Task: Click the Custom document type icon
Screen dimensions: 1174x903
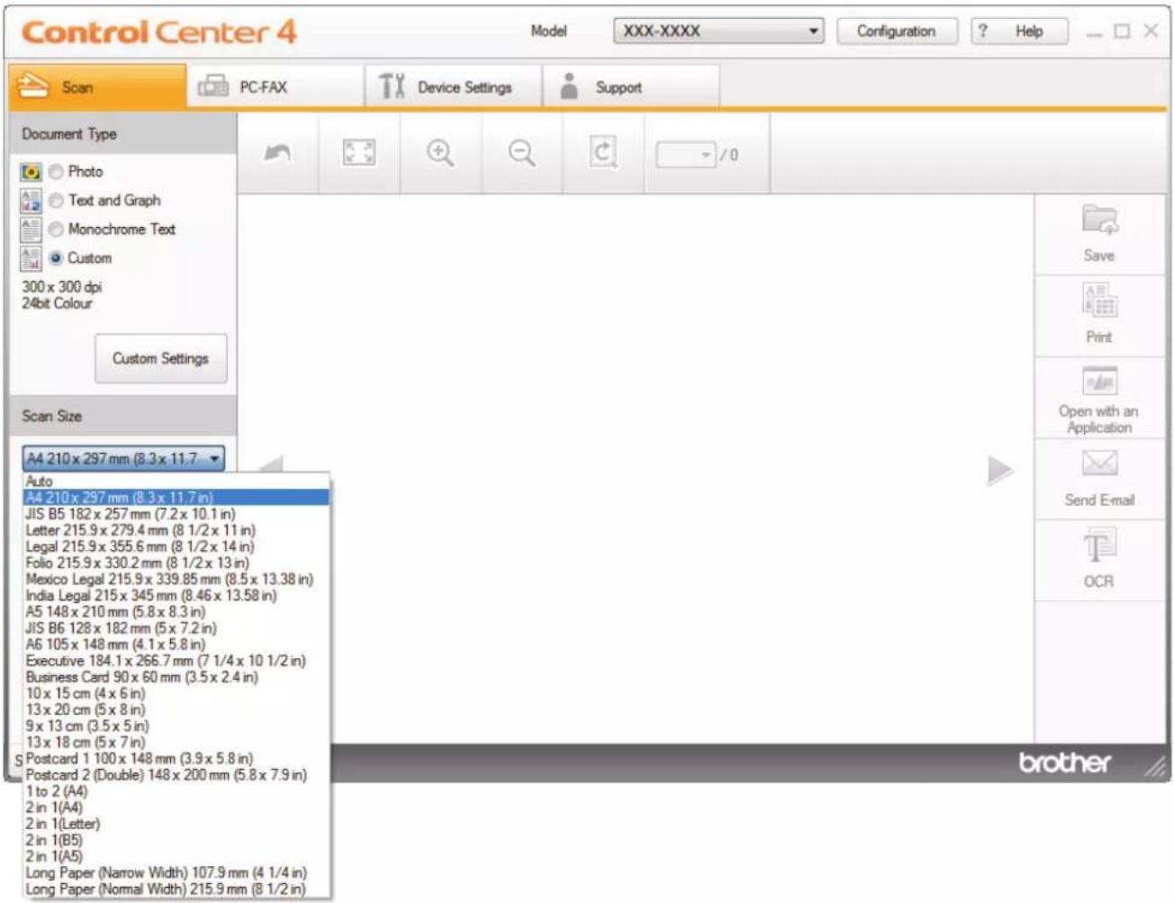Action: tap(31, 258)
